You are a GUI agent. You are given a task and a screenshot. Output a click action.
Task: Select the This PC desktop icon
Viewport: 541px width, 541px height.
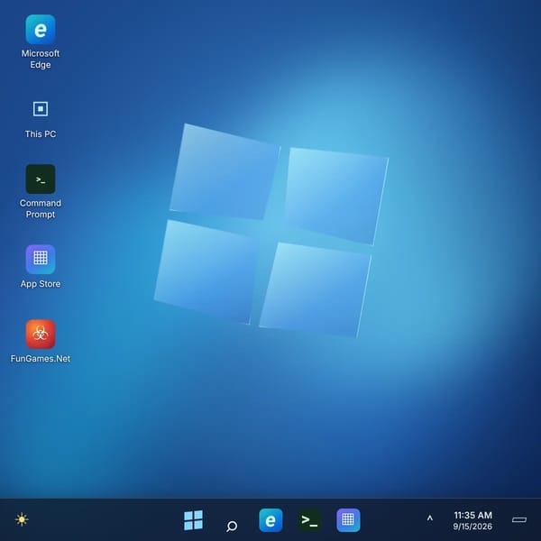click(41, 109)
